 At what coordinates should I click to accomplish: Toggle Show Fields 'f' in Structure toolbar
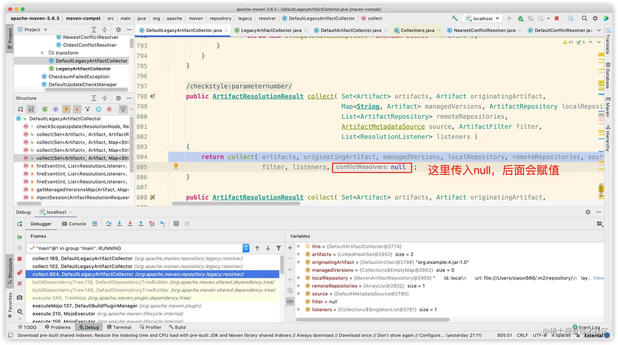(x=66, y=109)
